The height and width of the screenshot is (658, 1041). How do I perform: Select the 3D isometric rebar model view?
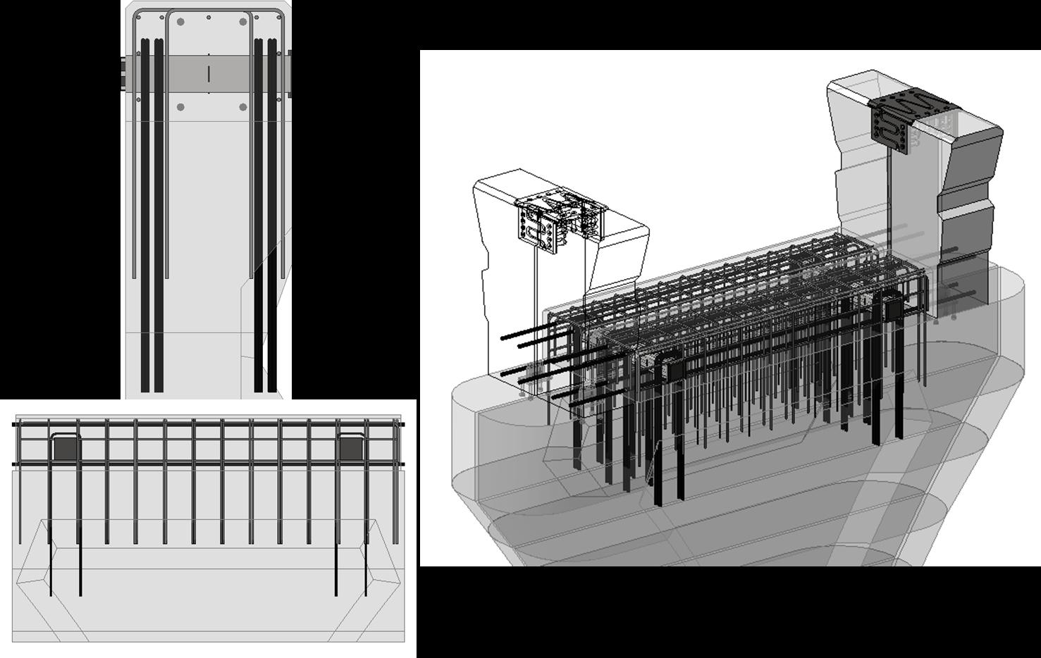(x=730, y=307)
